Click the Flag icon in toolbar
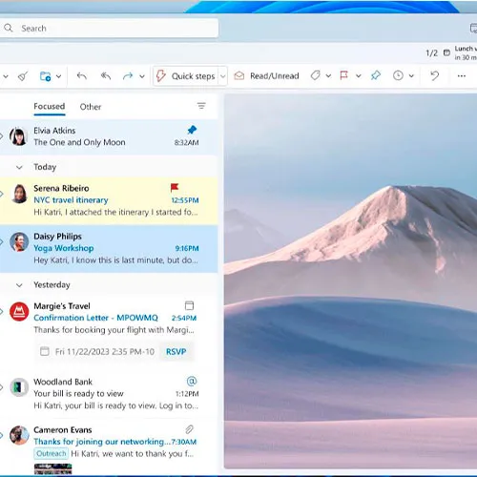Image resolution: width=477 pixels, height=477 pixels. pos(343,75)
